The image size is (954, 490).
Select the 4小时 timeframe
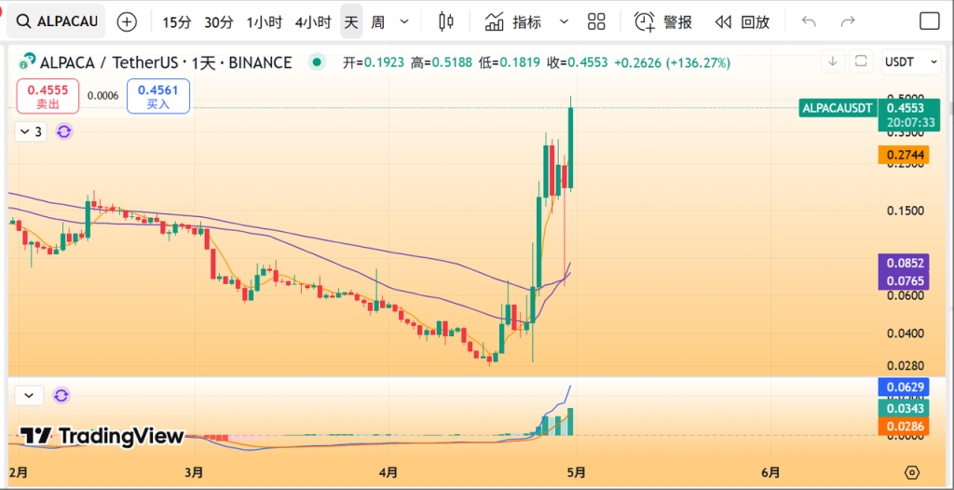[x=310, y=21]
